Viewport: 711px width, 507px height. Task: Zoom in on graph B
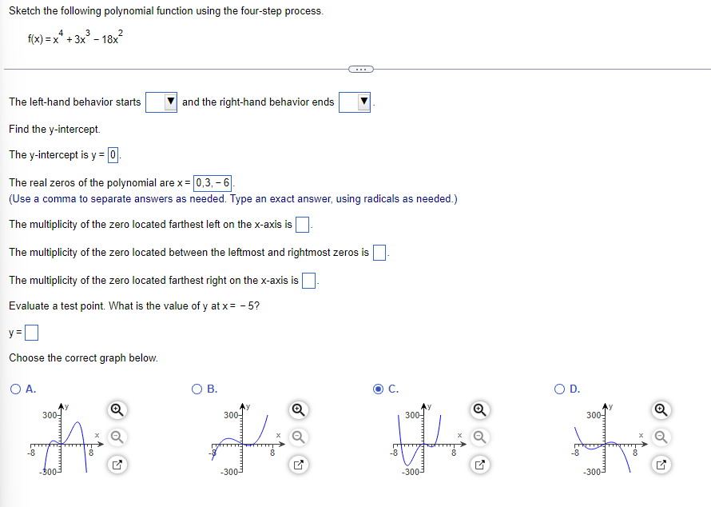click(298, 410)
